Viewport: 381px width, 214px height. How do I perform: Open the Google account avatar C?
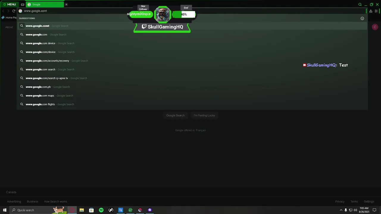(x=375, y=27)
